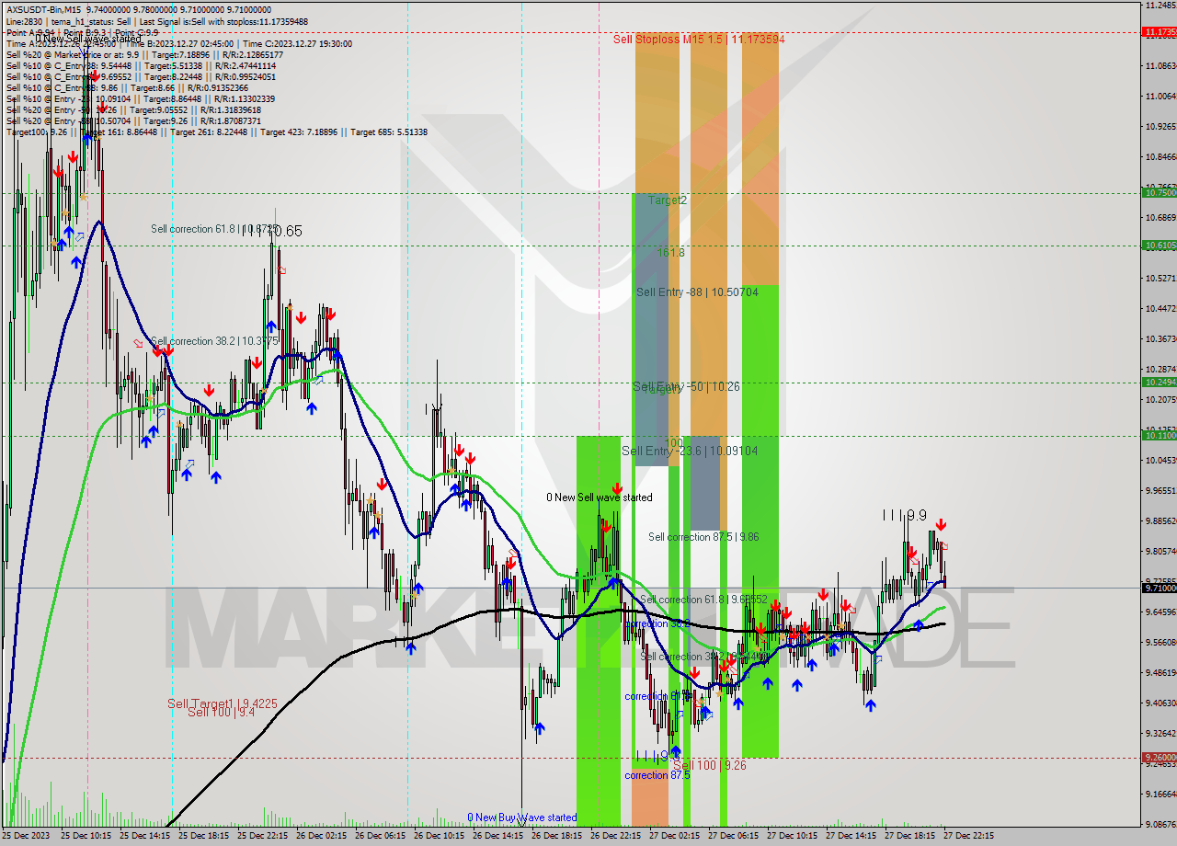This screenshot has height=846, width=1177.
Task: Select green price tag 10.1100 on axis
Action: 1160,436
